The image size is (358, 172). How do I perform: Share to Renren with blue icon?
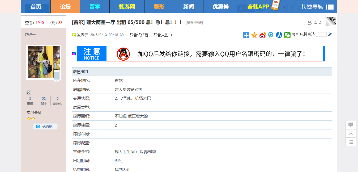pyautogui.click(x=279, y=35)
